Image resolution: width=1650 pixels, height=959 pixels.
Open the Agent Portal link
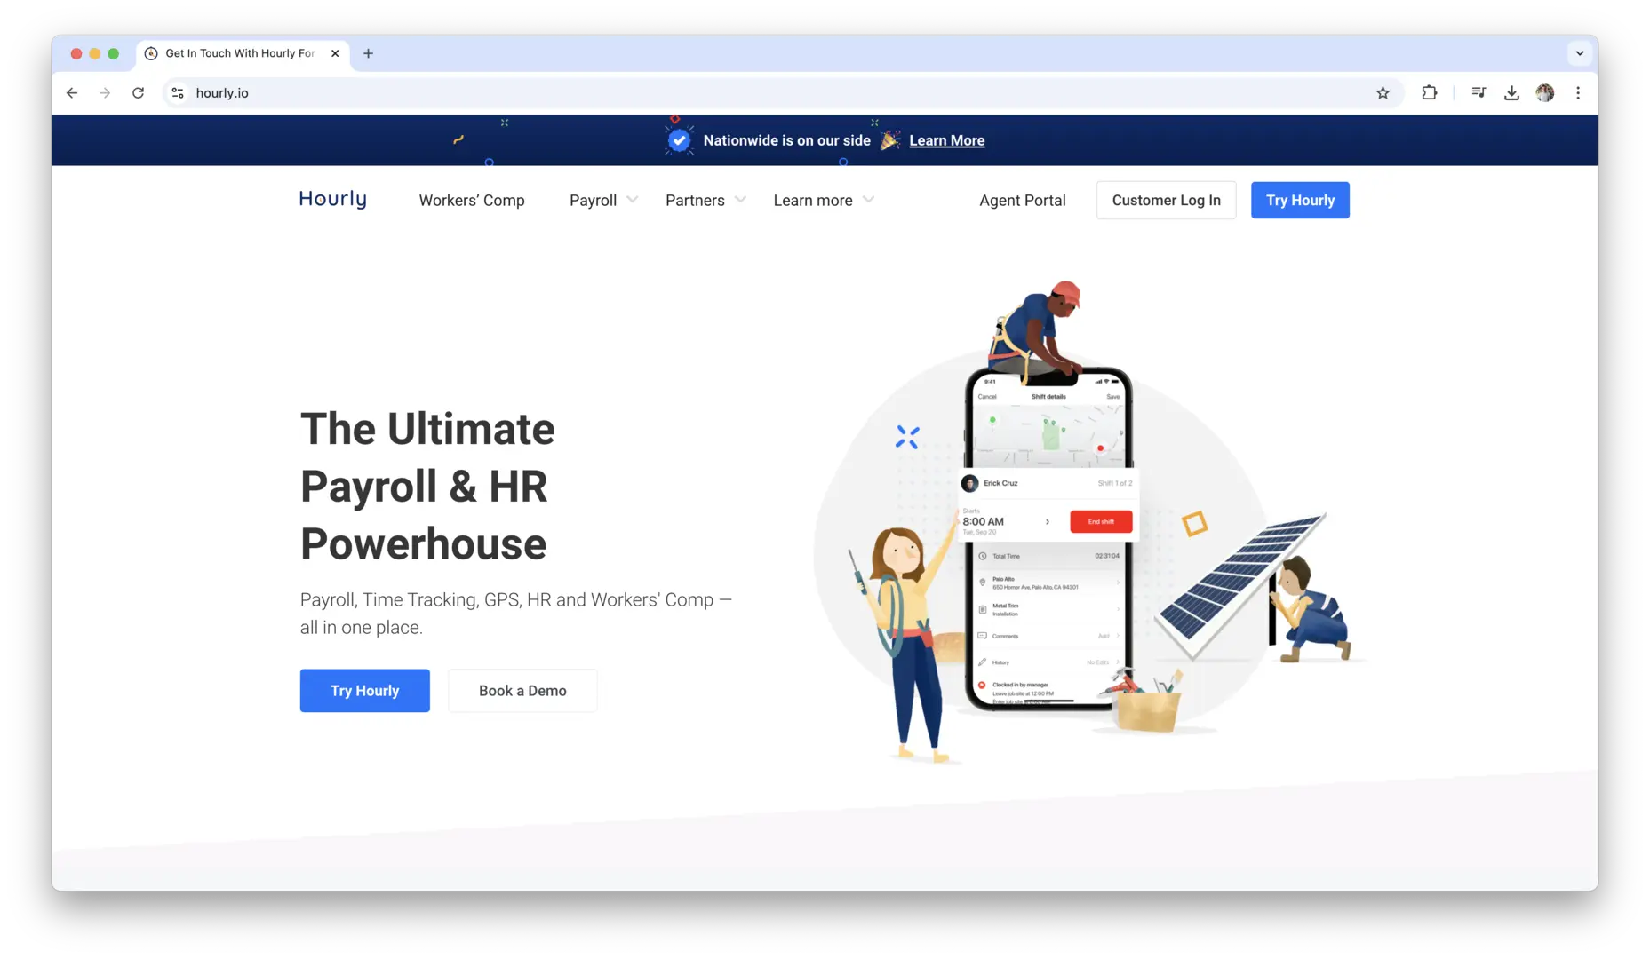click(1022, 201)
